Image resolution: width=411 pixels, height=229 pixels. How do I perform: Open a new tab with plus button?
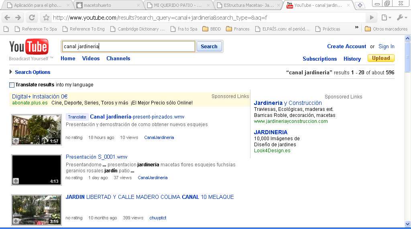(x=360, y=5)
